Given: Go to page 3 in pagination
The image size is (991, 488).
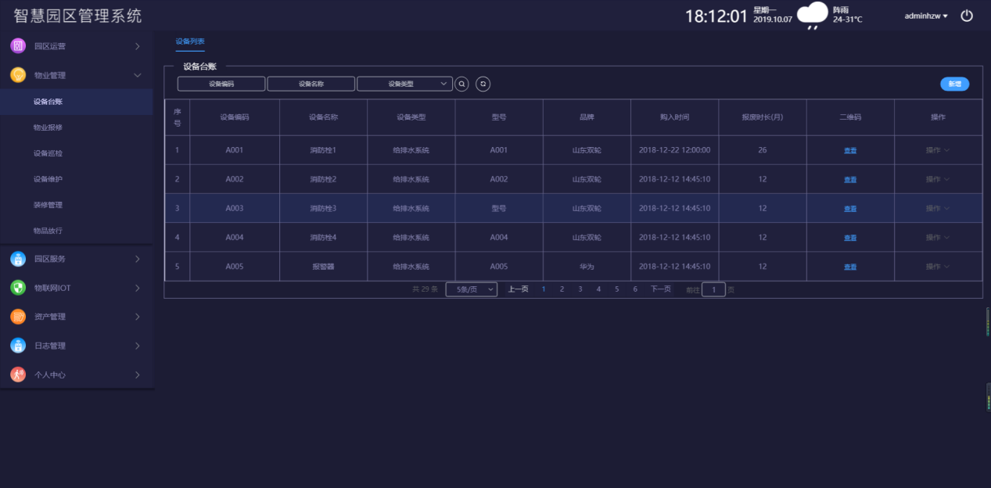Looking at the screenshot, I should 580,289.
